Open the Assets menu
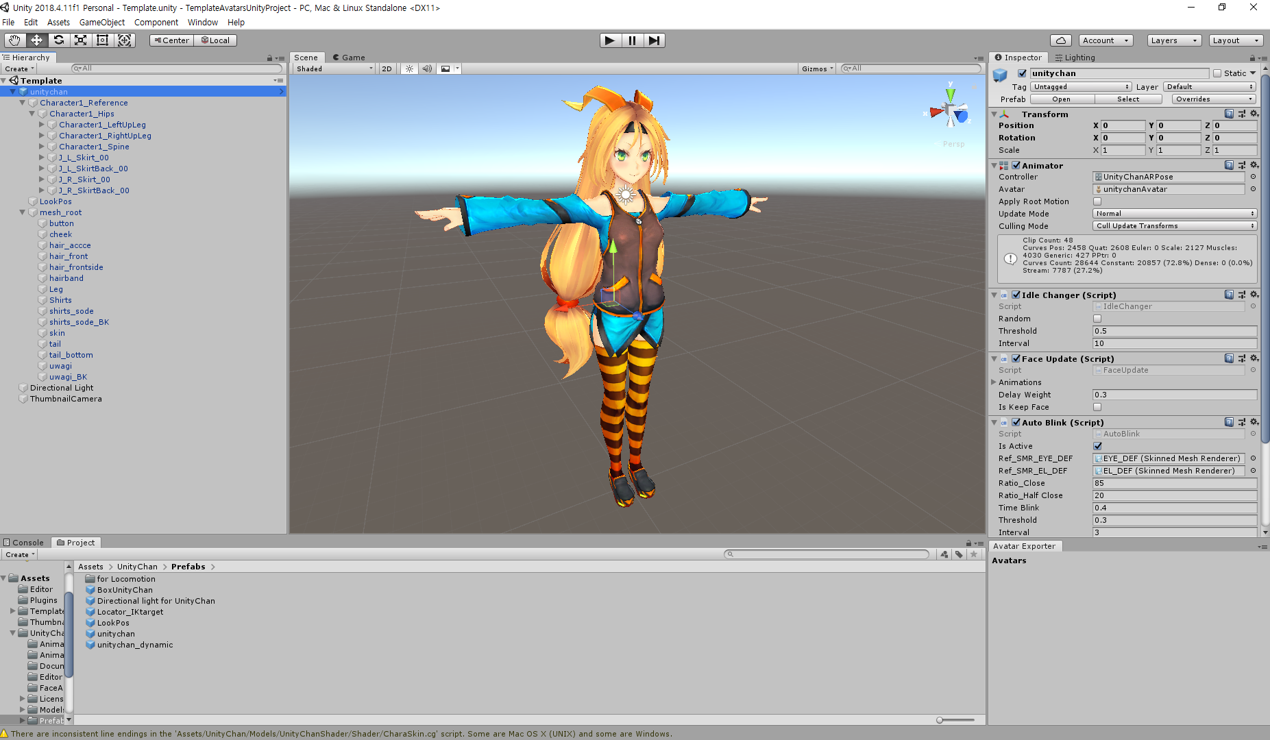The height and width of the screenshot is (740, 1270). (58, 22)
